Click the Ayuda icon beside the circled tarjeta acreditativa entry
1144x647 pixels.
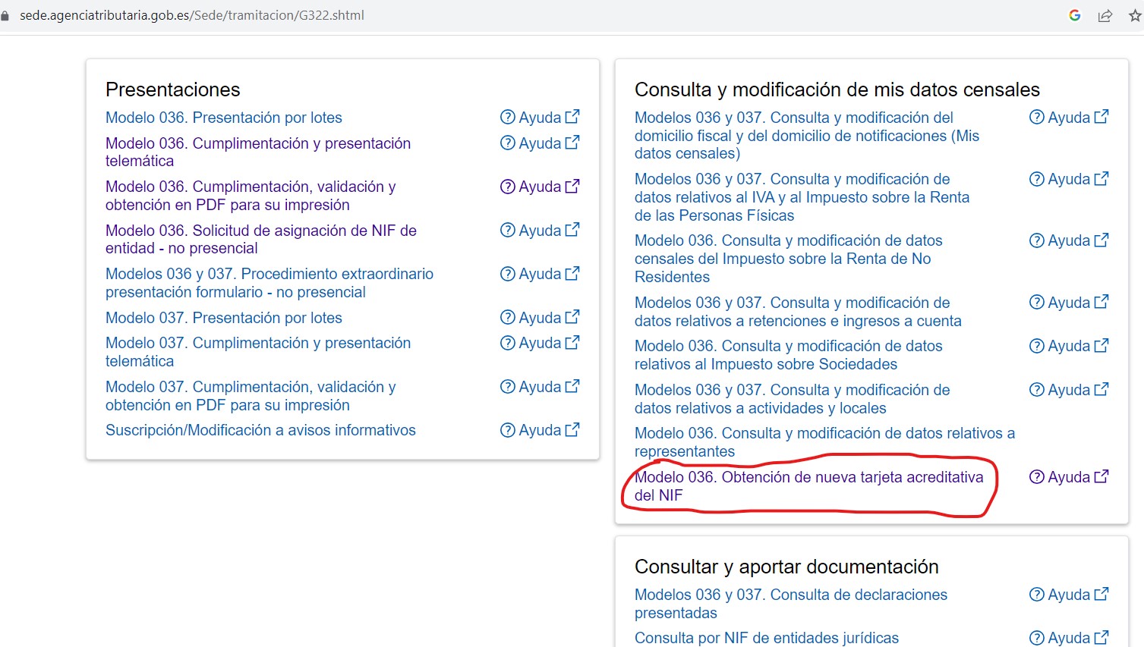[x=1035, y=476]
